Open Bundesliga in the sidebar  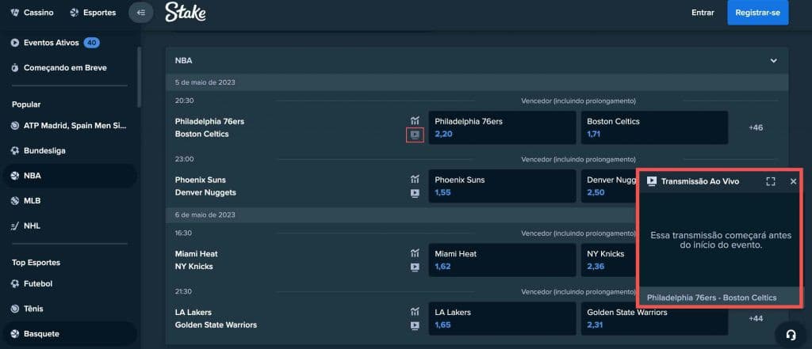[44, 150]
